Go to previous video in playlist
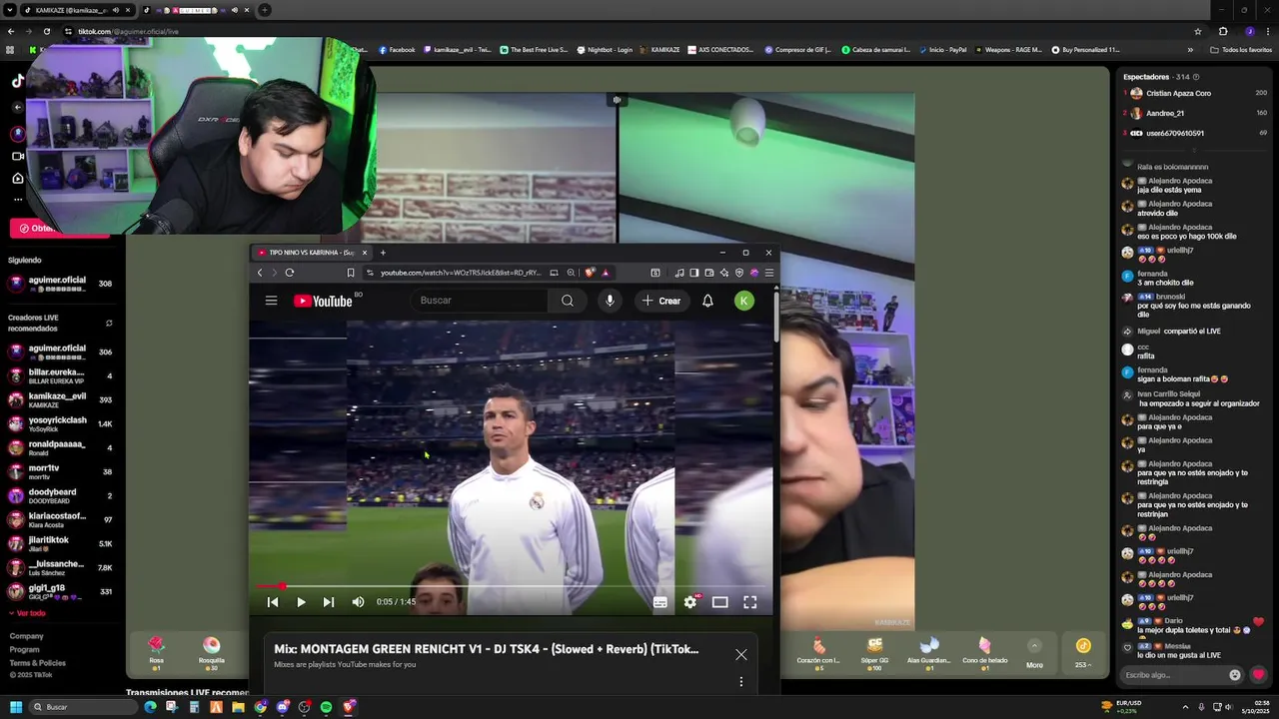 pos(273,602)
